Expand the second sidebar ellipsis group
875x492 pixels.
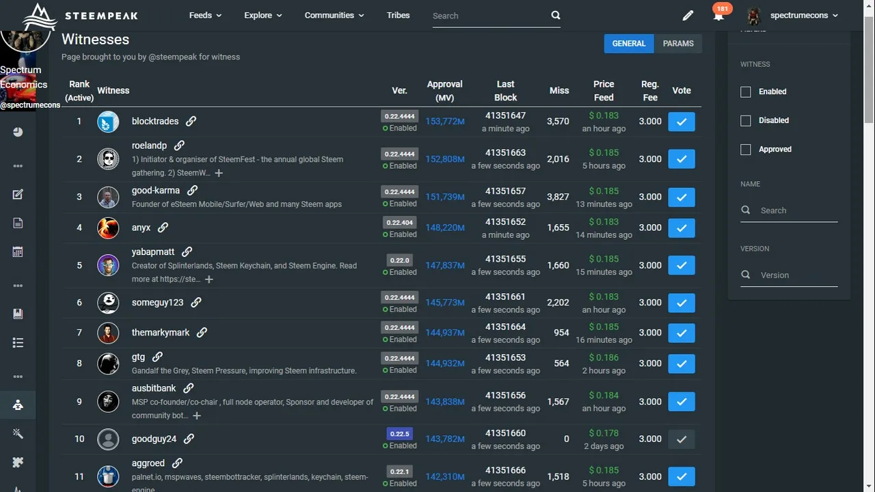click(x=18, y=286)
